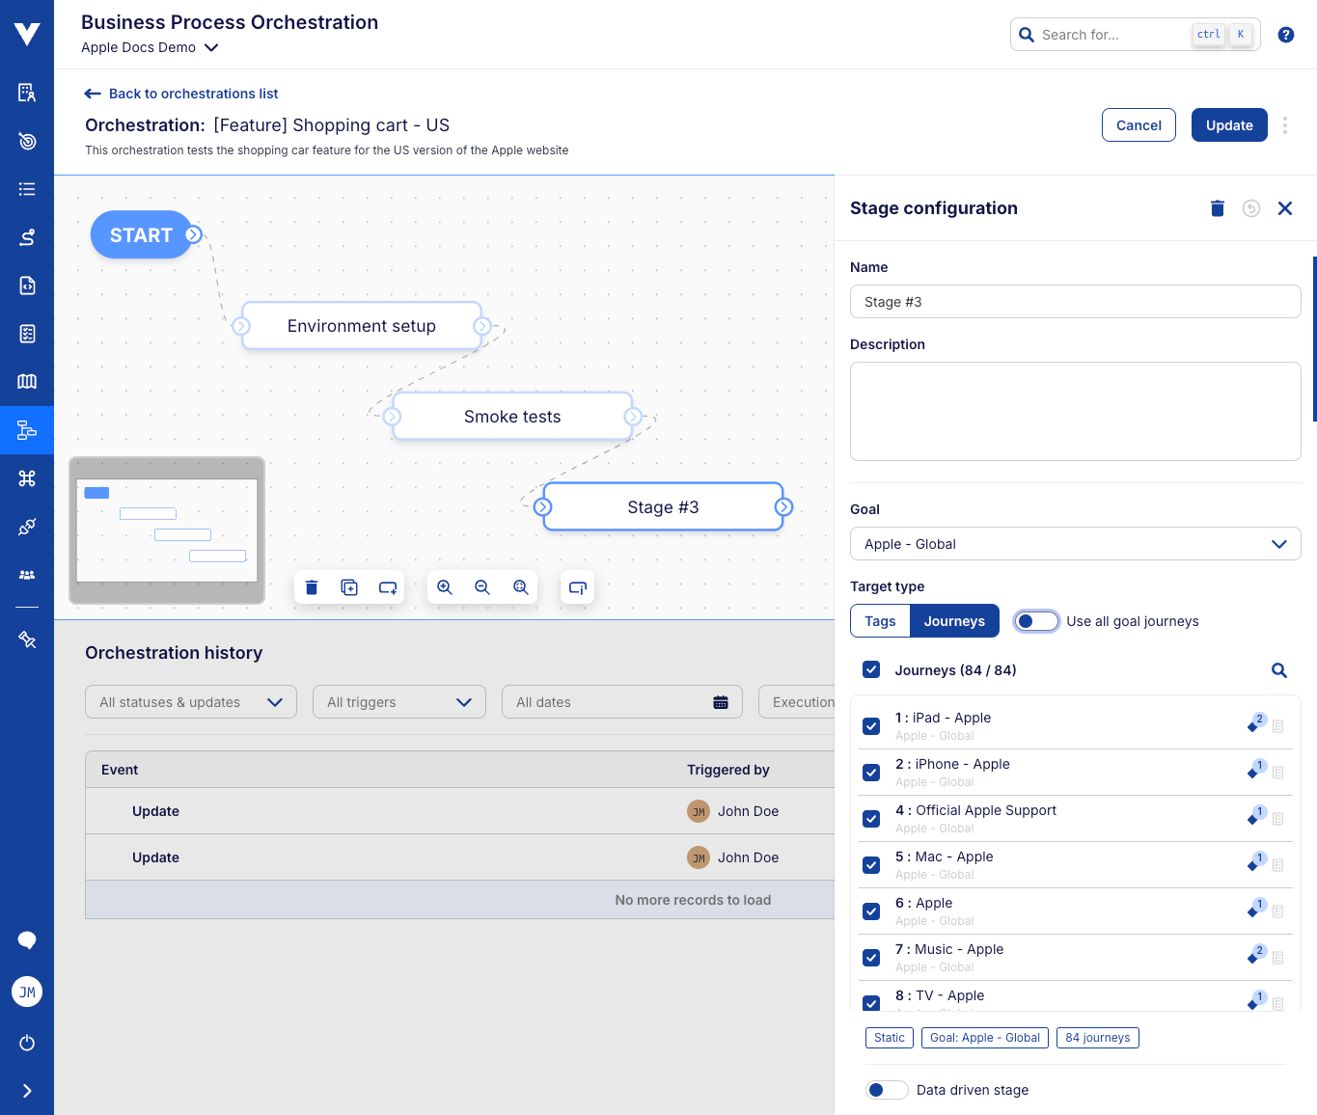Open the integrations plug icon in the sidebar
Image resolution: width=1317 pixels, height=1115 pixels.
pyautogui.click(x=27, y=527)
